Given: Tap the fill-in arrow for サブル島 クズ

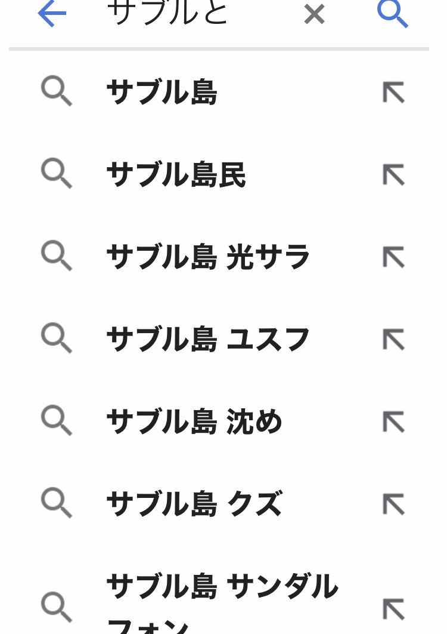Looking at the screenshot, I should (x=393, y=505).
